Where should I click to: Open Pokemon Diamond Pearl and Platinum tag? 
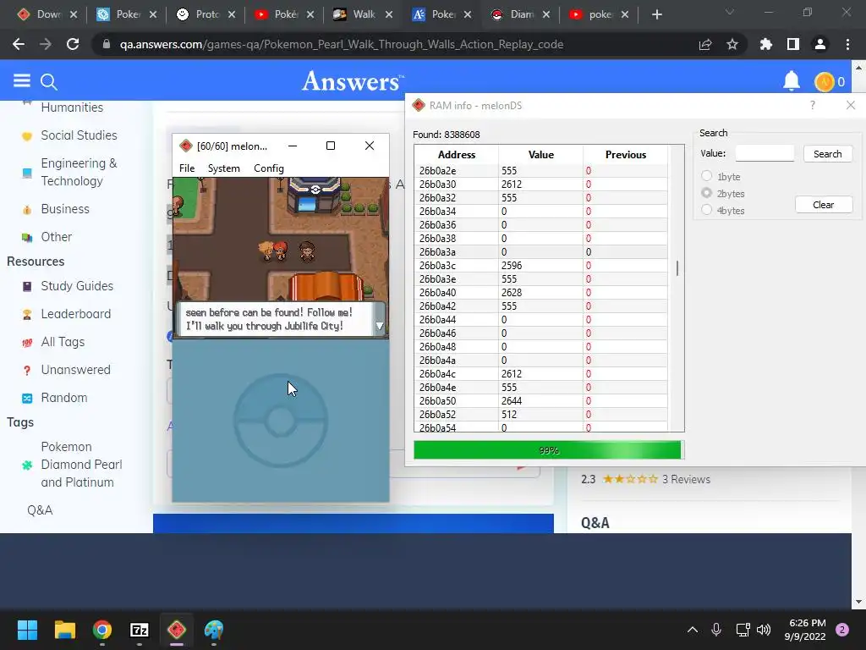point(81,465)
